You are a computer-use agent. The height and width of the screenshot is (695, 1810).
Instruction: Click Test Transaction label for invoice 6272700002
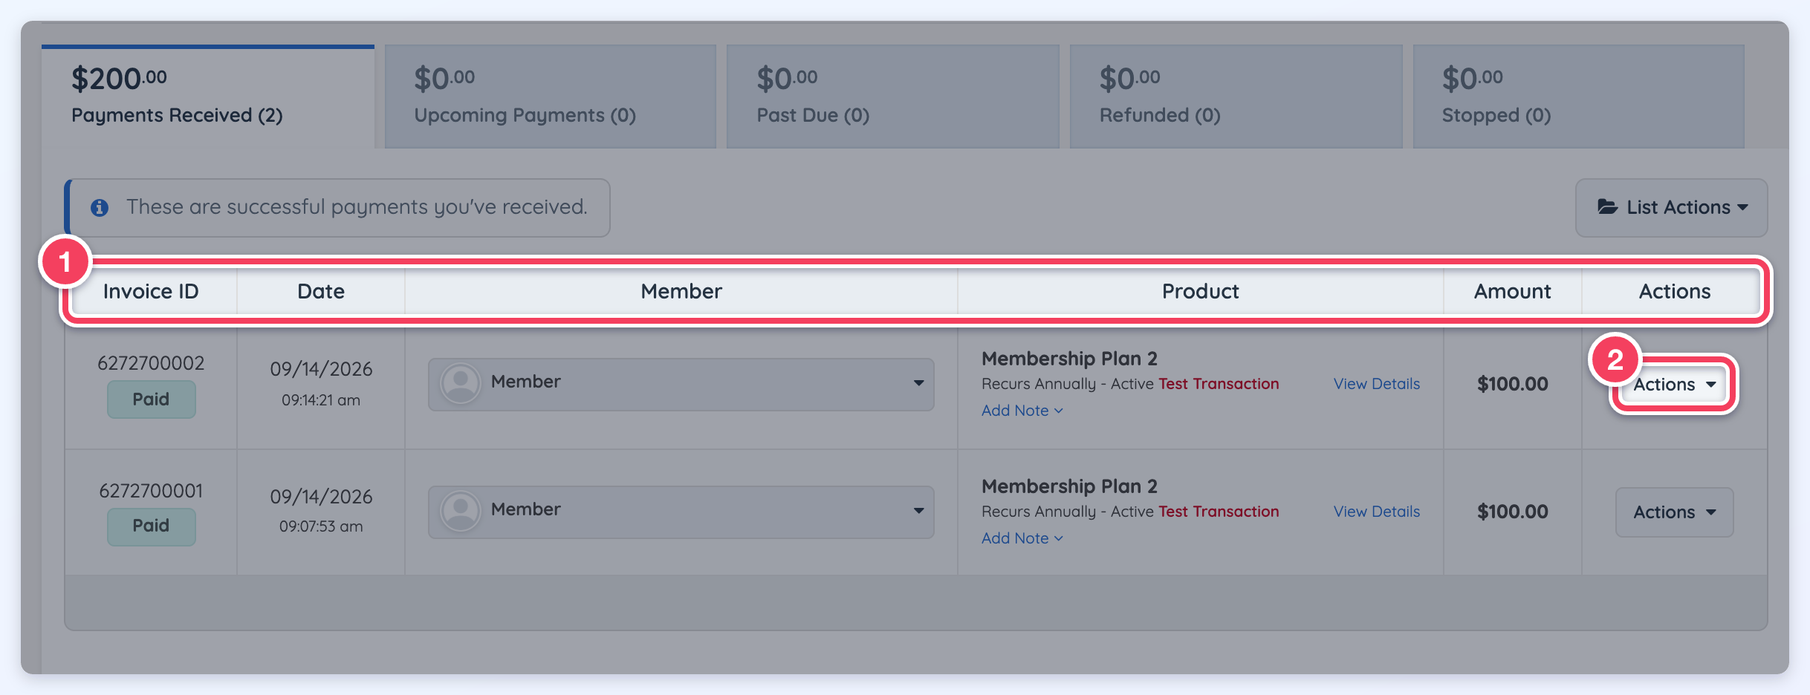(1219, 384)
